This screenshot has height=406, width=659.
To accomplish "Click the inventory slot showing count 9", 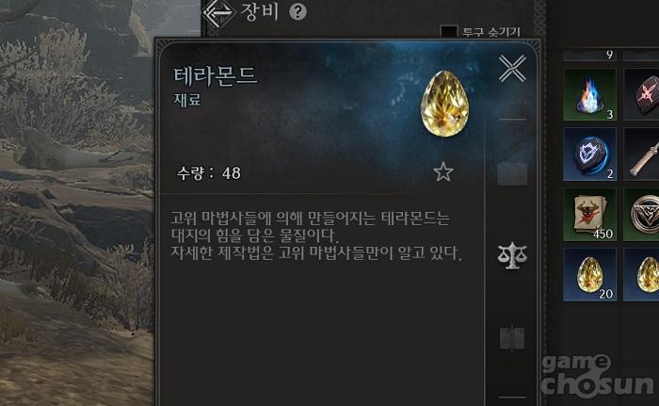I will [590, 56].
